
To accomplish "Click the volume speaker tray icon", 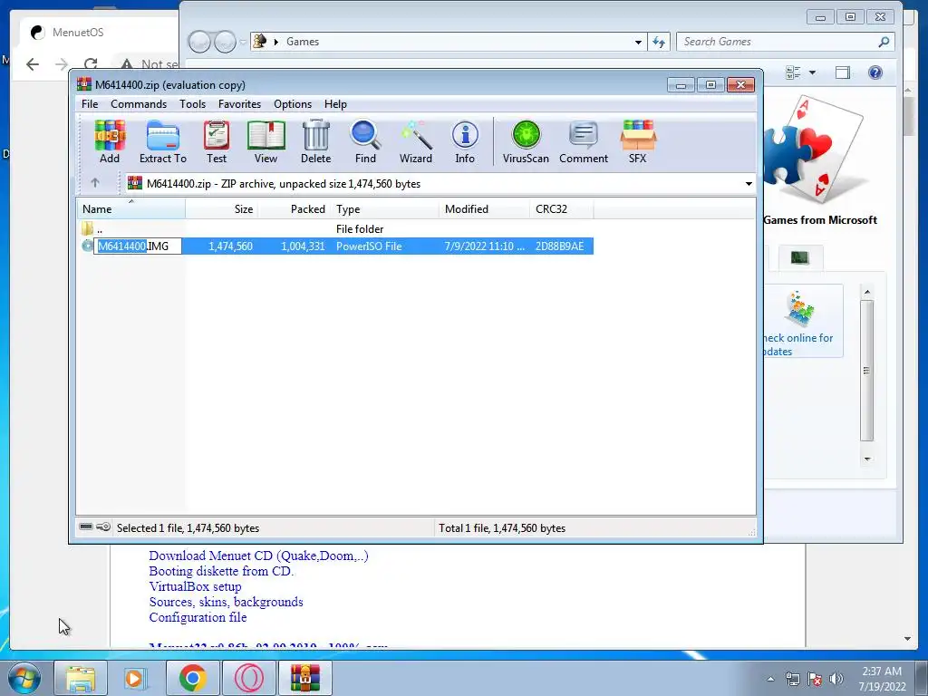I will pyautogui.click(x=836, y=679).
